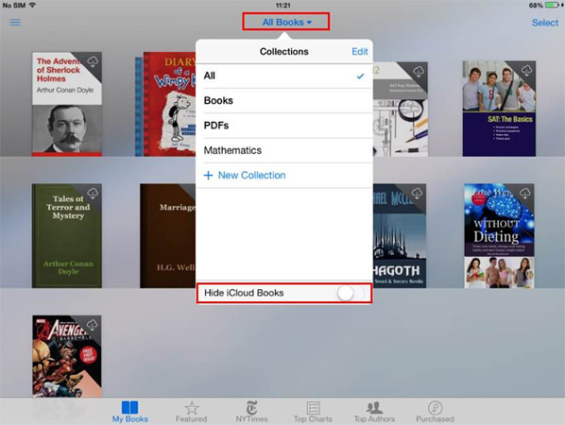Create a New Collection

pos(284,176)
